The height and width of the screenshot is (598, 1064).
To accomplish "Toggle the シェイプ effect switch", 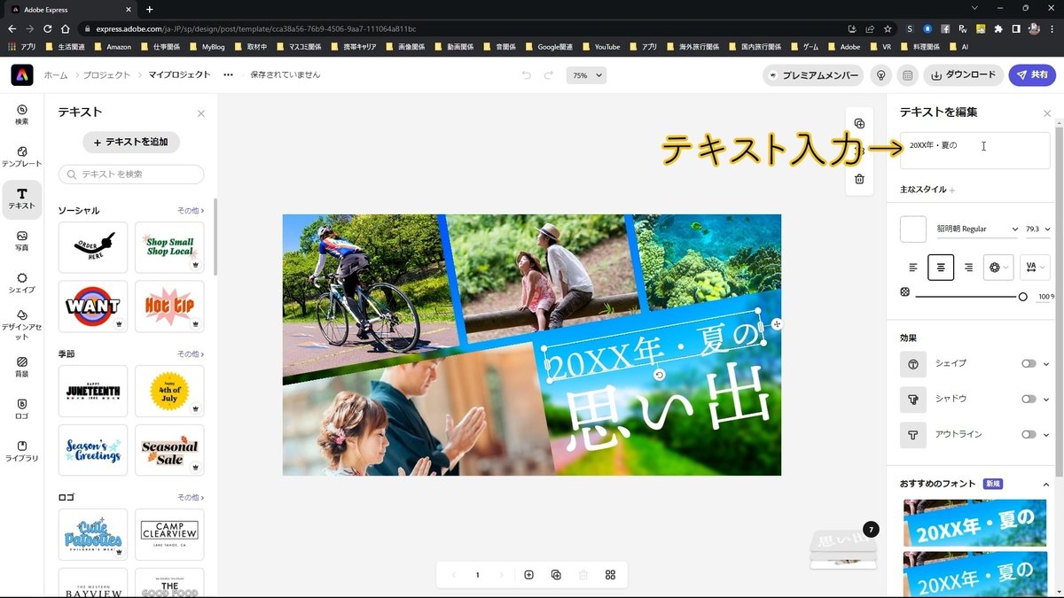I will coord(1029,363).
